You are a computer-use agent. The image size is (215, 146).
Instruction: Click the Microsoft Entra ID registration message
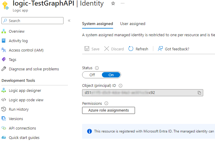pyautogui.click(x=154, y=131)
